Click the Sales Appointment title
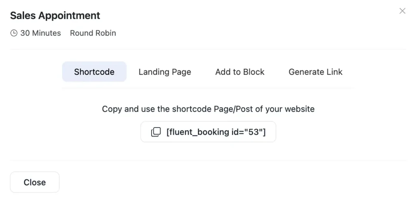Image resolution: width=416 pixels, height=201 pixels. tap(55, 16)
